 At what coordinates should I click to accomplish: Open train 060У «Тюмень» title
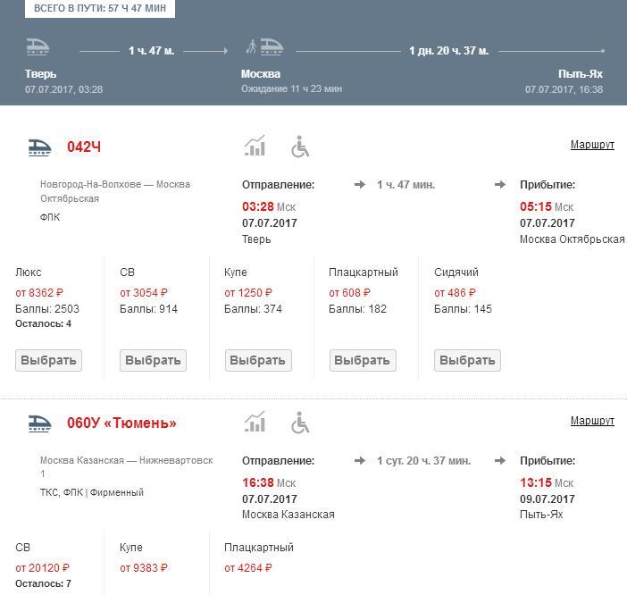(x=121, y=423)
